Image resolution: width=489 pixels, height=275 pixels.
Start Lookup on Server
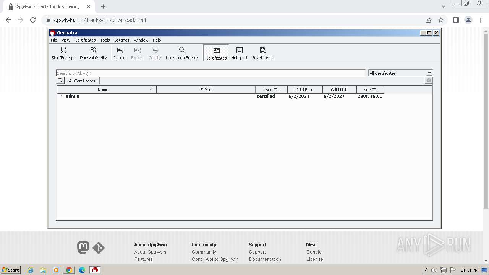(182, 53)
